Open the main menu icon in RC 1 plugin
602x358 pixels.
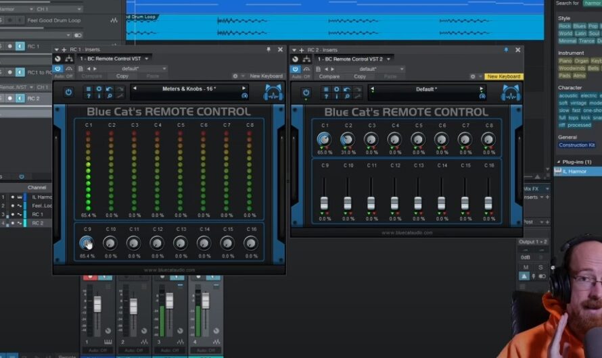tap(89, 89)
